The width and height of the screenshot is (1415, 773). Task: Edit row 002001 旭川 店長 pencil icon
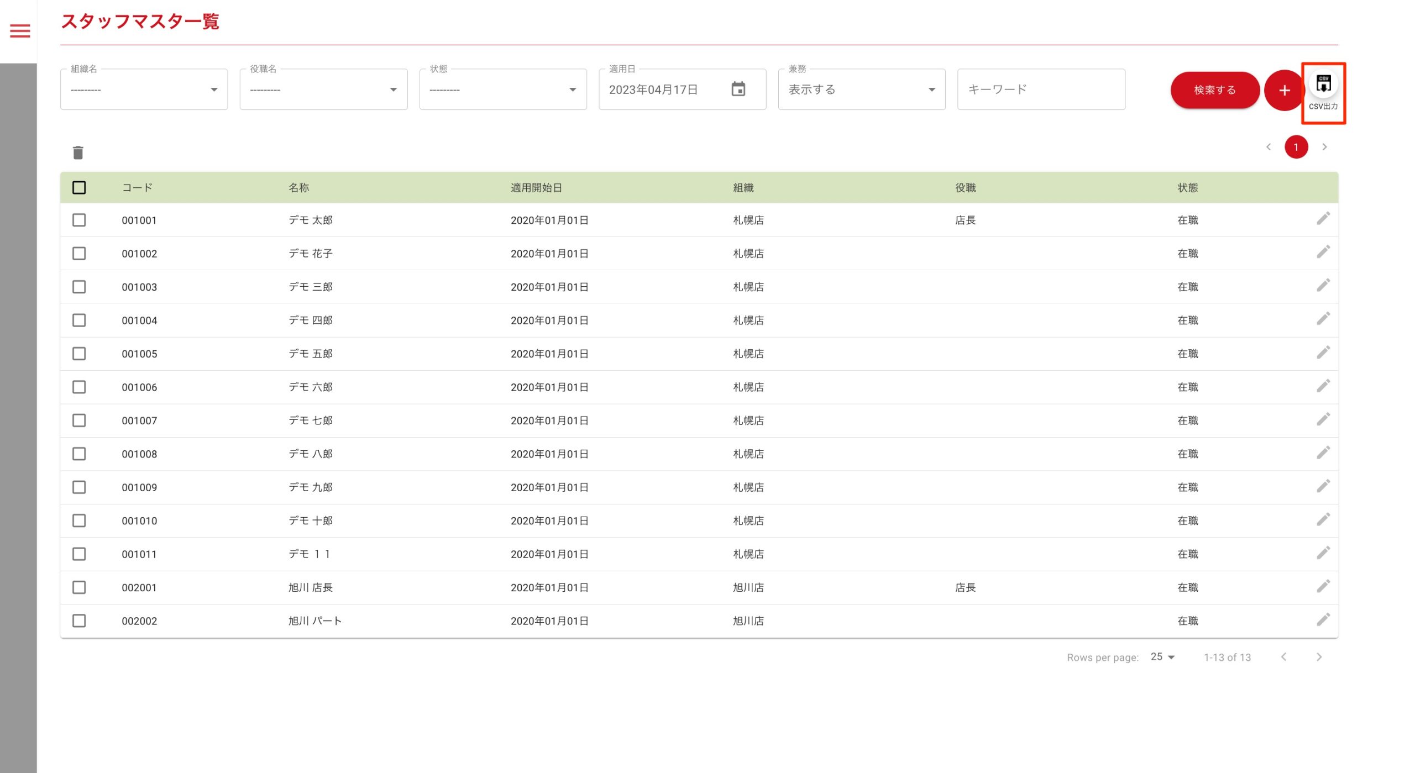1323,586
